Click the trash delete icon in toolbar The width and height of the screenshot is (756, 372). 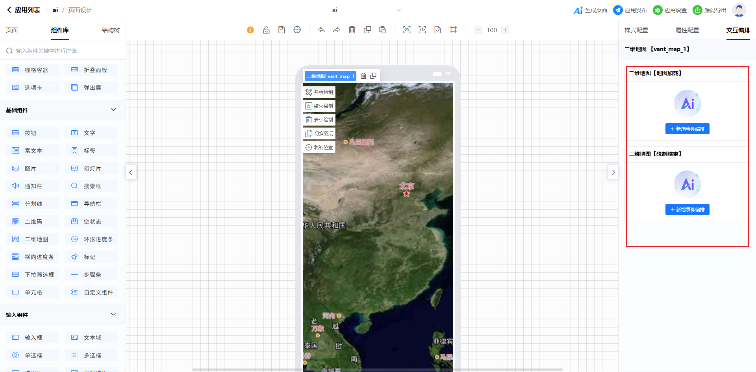pos(352,30)
